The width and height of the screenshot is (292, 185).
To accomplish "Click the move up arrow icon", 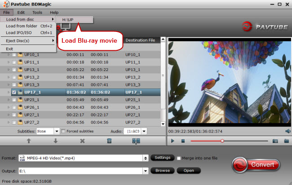I will coord(29,141).
